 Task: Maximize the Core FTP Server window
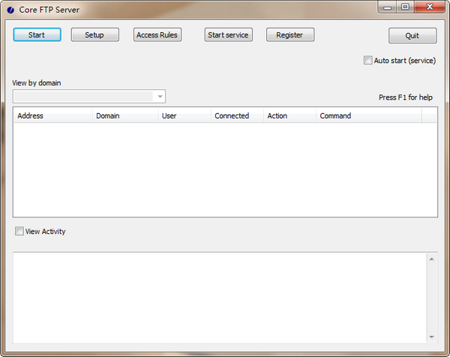click(x=405, y=7)
